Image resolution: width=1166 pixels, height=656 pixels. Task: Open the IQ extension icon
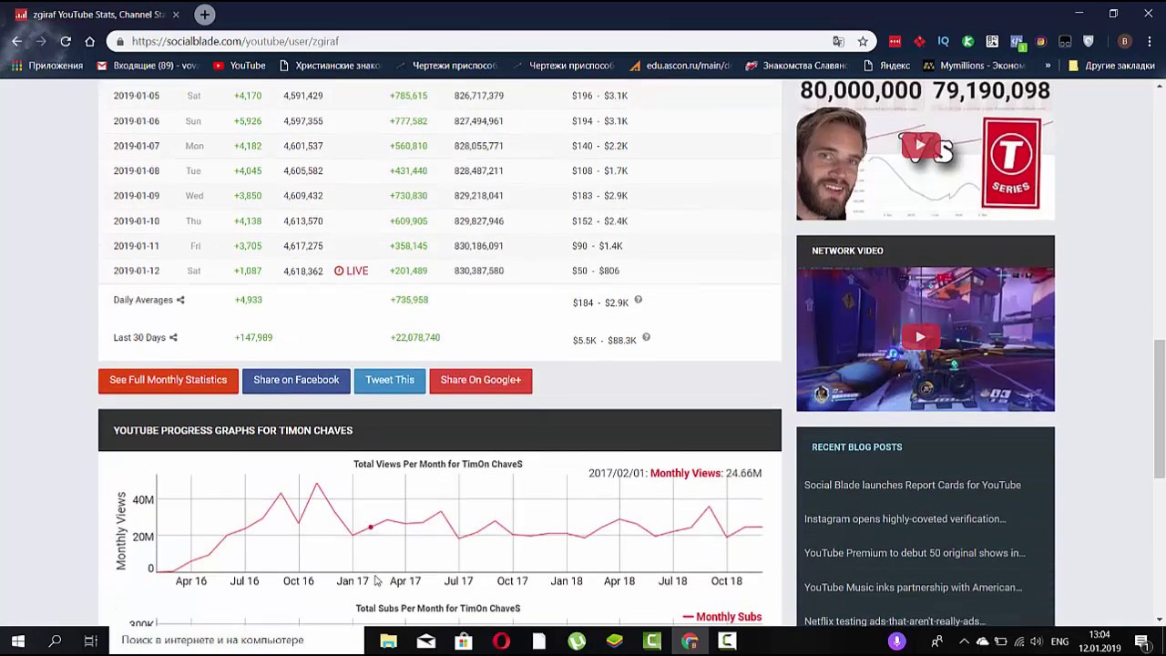944,41
